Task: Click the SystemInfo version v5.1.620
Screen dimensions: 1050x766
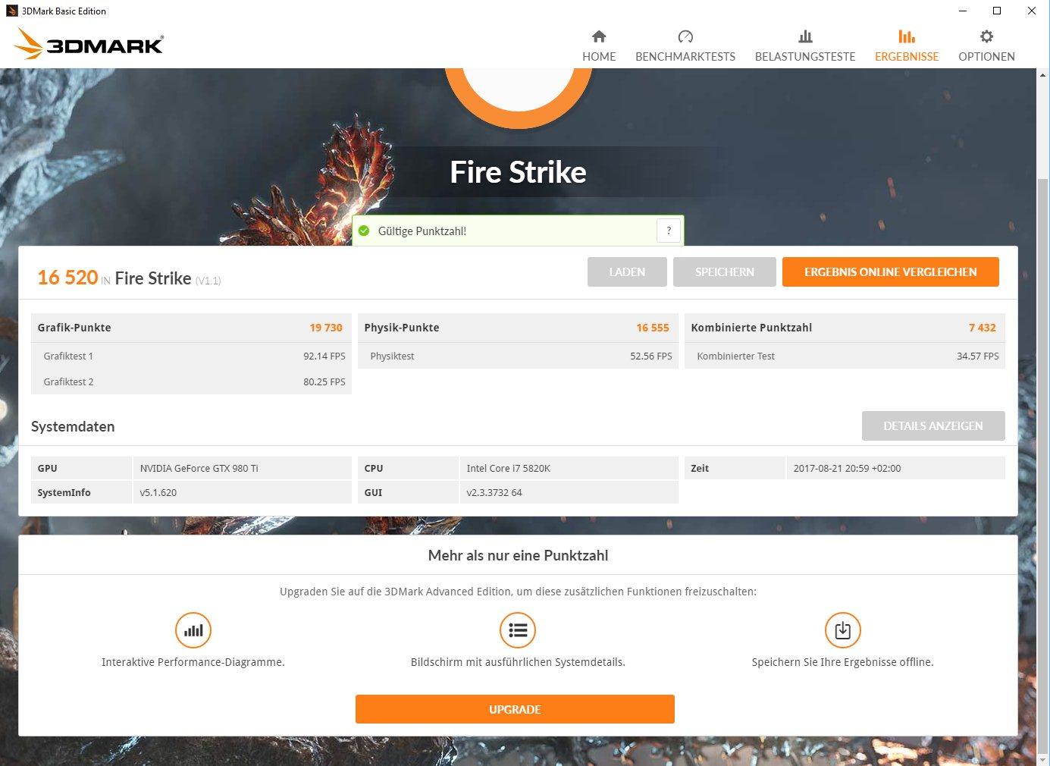Action: pyautogui.click(x=158, y=492)
